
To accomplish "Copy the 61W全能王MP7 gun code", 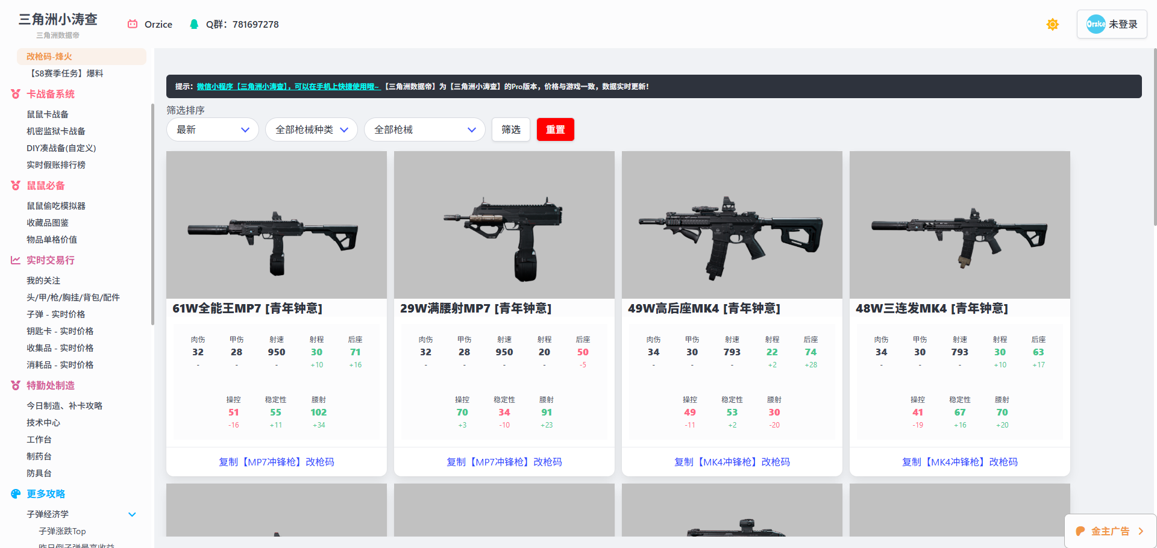I will pos(276,462).
